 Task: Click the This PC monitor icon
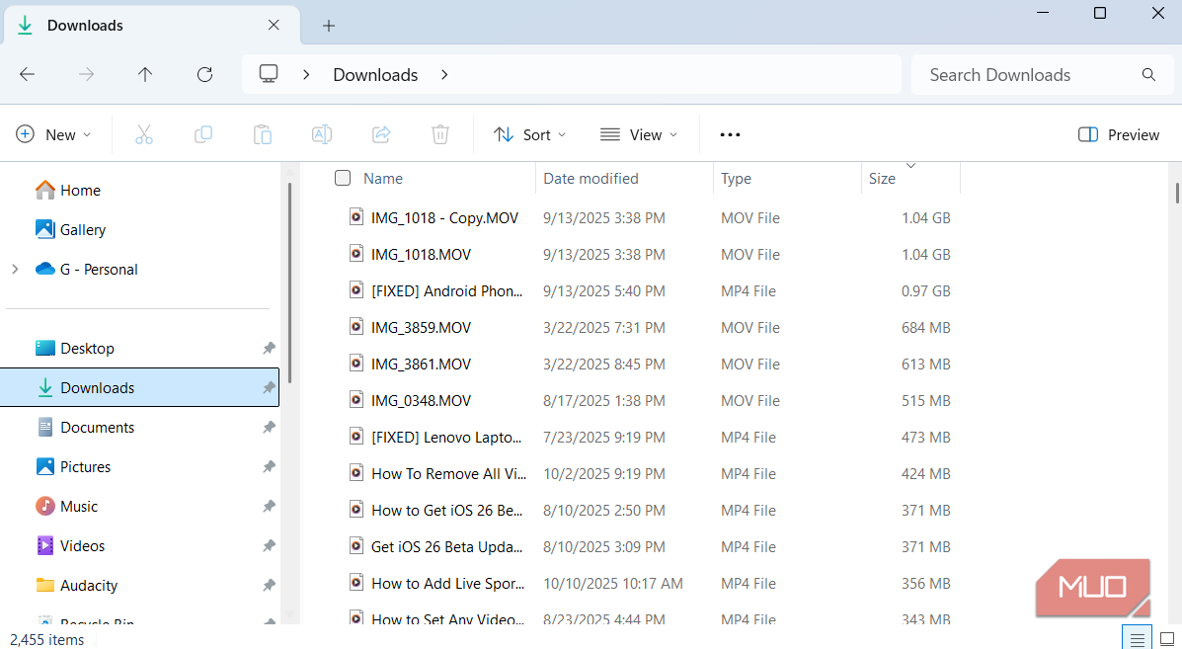pos(269,74)
